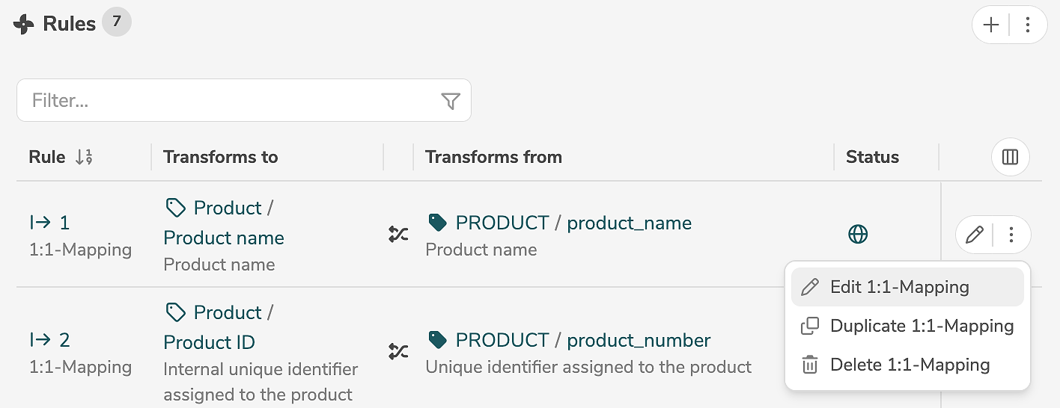Click the shuffle transform icon in rule 1
Image resolution: width=1060 pixels, height=408 pixels.
click(x=398, y=234)
